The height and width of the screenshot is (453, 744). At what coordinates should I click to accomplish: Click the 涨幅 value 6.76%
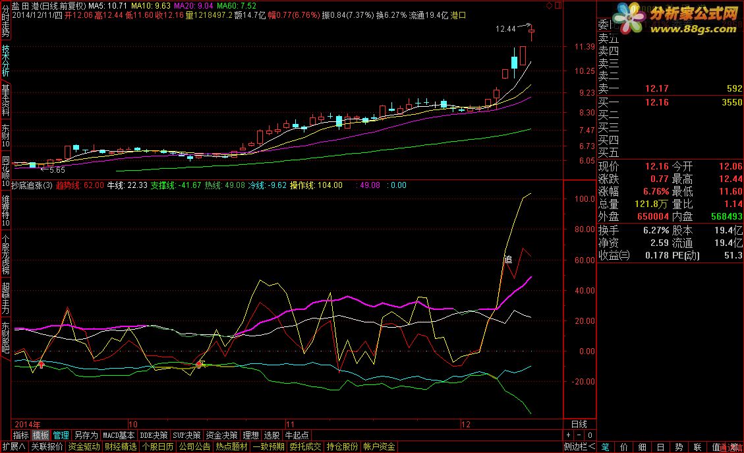click(656, 191)
